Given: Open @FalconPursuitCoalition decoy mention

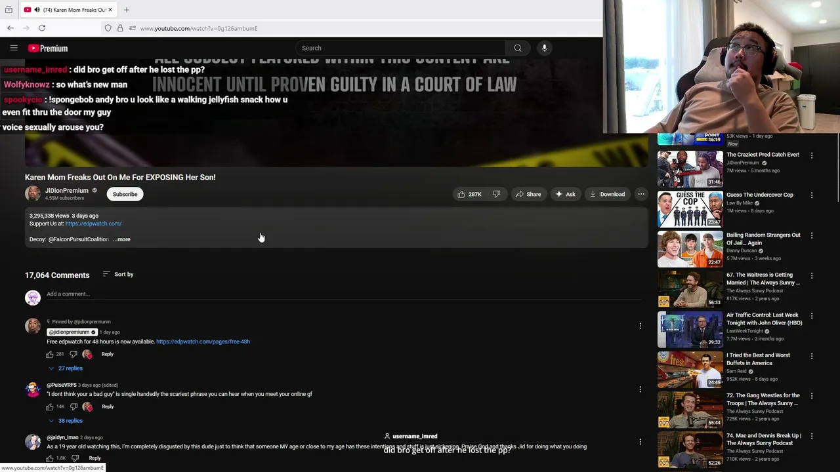Looking at the screenshot, I should pos(79,239).
